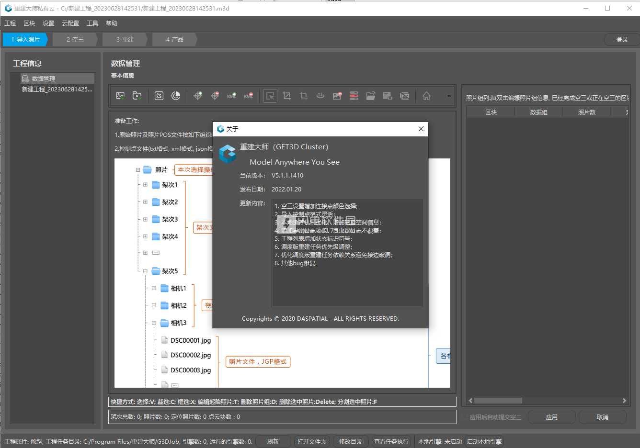Screen dimensions: 640x448
Task: Switch to the 3-重建 step tab
Action: (125, 39)
